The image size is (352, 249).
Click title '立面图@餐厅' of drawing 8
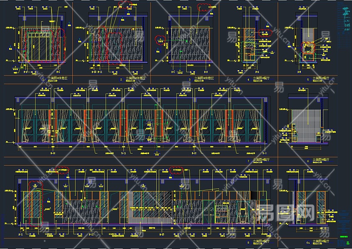pos(261,242)
